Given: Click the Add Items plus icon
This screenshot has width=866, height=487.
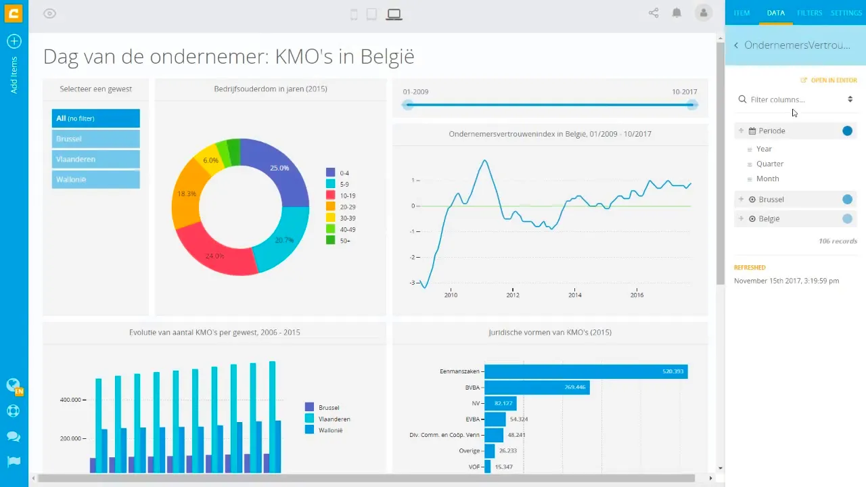Looking at the screenshot, I should coord(14,41).
